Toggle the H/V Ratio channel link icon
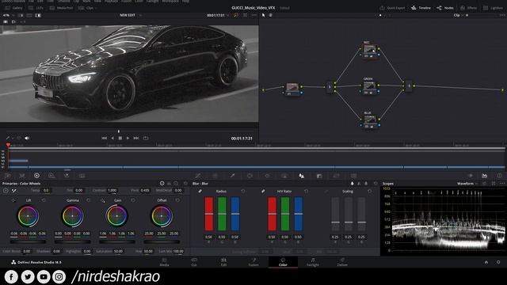The image size is (507, 285). (x=263, y=192)
